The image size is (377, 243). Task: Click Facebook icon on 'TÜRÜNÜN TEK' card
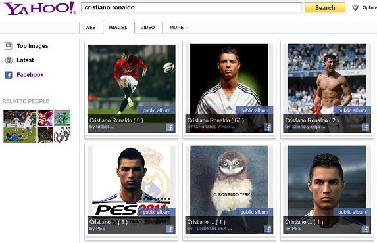tap(268, 229)
